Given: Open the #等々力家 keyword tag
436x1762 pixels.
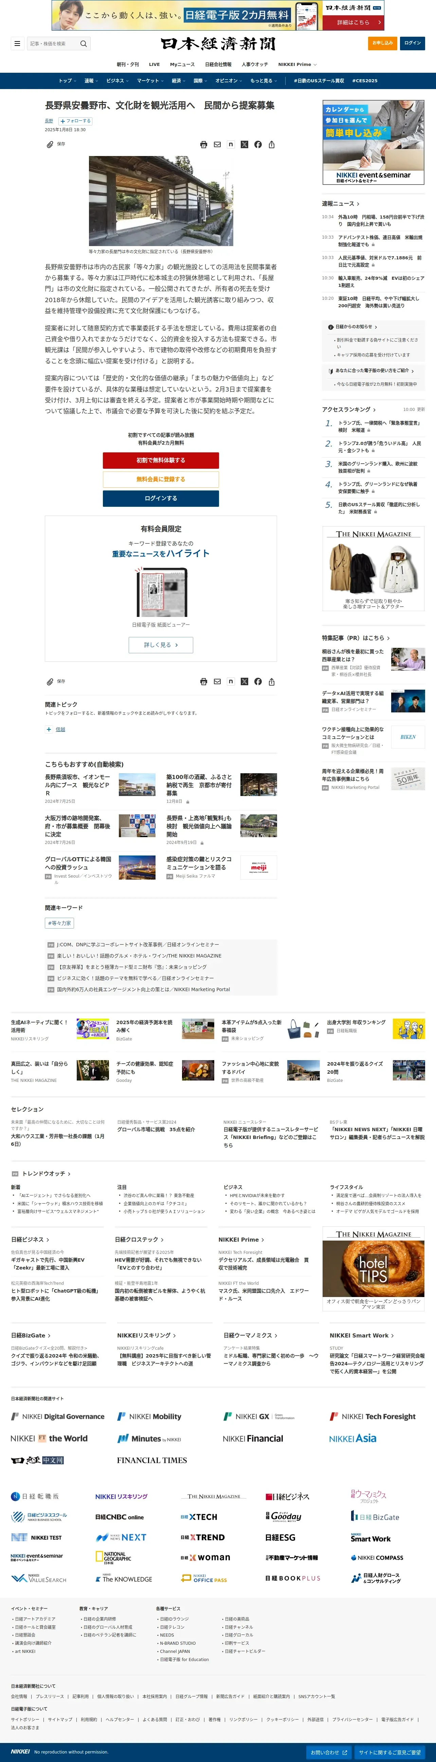Looking at the screenshot, I should (59, 923).
